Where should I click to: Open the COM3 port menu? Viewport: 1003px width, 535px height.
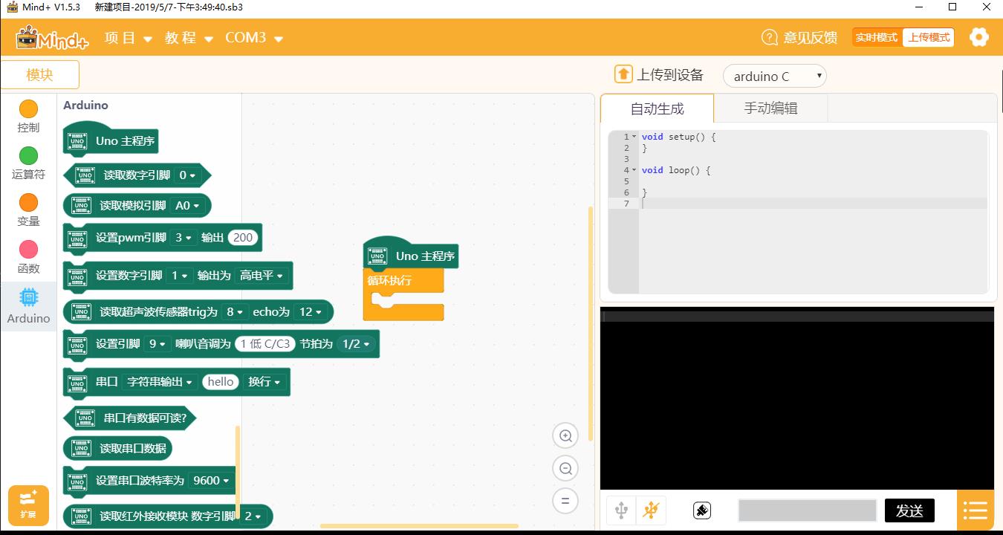pos(254,38)
